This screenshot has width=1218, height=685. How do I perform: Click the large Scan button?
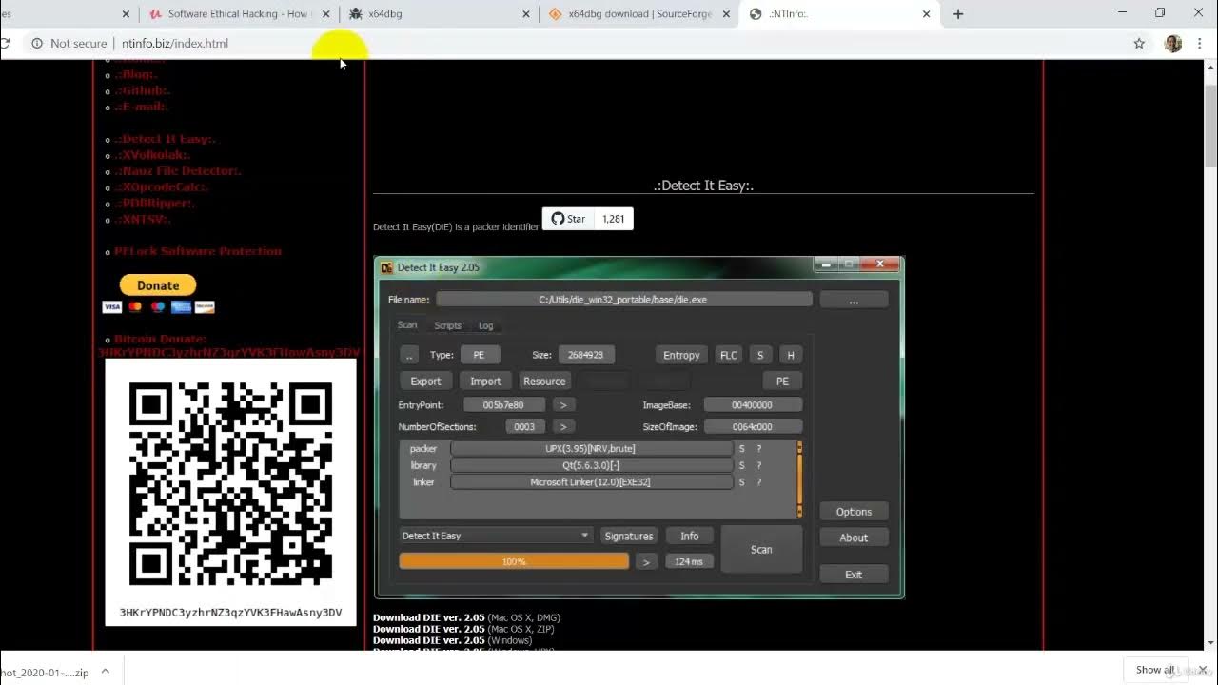click(761, 550)
